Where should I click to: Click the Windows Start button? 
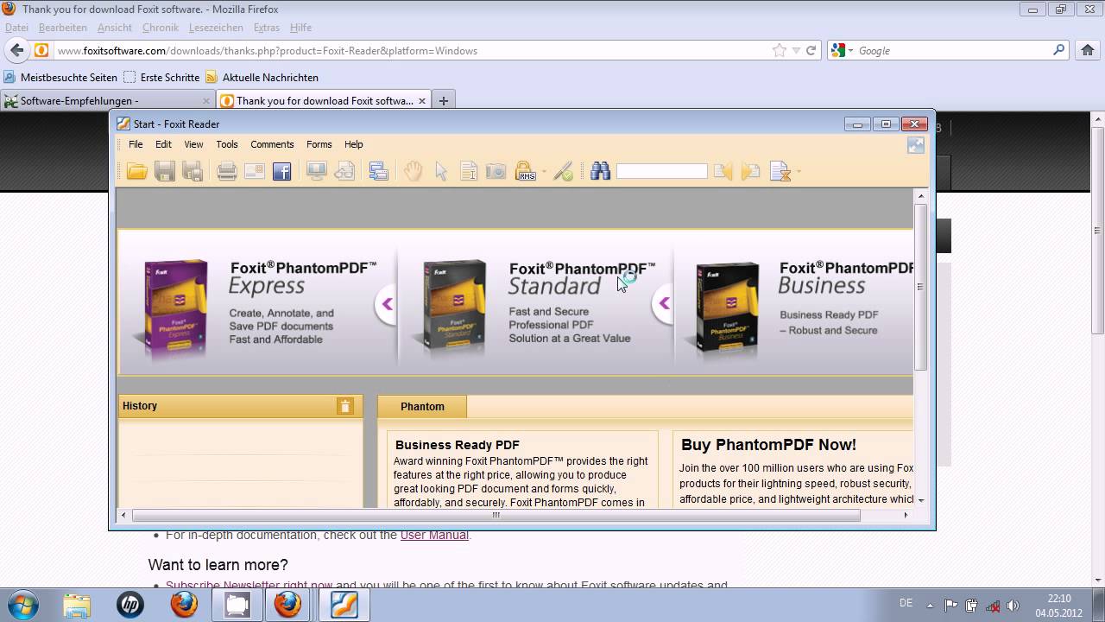coord(22,605)
